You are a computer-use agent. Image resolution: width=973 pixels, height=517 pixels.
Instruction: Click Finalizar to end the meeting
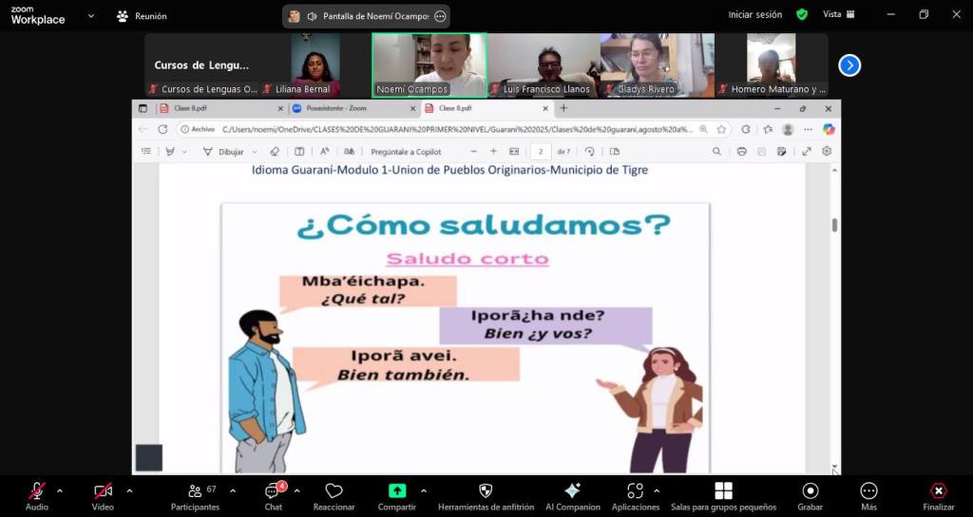(x=938, y=496)
